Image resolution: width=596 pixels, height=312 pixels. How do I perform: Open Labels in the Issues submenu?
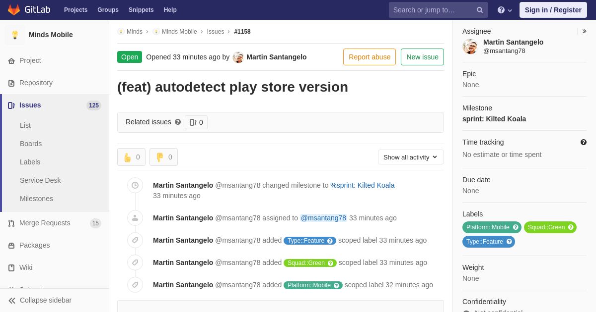(x=30, y=162)
